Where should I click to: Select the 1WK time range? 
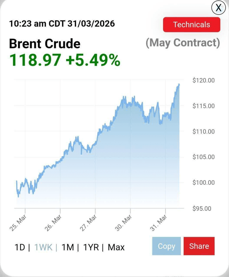[44, 247]
